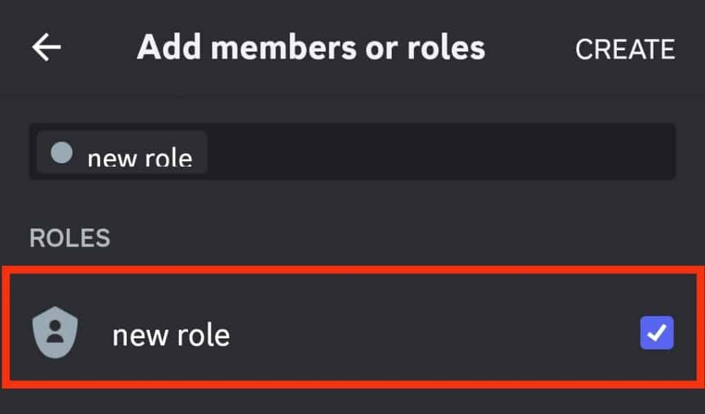Tap CREATE to finish adding roles

coord(624,48)
